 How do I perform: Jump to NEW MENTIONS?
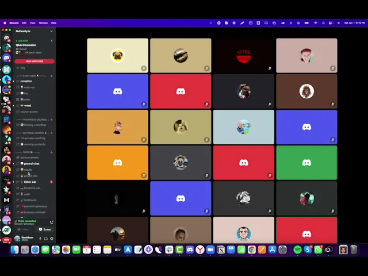click(34, 62)
